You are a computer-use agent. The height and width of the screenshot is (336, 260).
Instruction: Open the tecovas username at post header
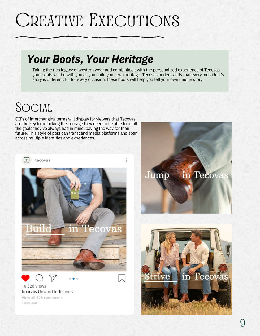42,160
